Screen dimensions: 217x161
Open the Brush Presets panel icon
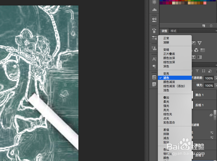tap(154, 30)
